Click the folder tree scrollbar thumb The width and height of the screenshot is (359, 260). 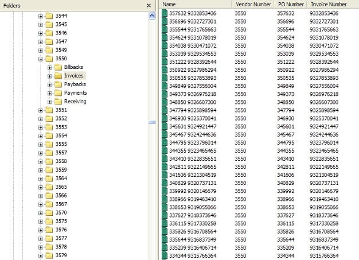(152, 122)
